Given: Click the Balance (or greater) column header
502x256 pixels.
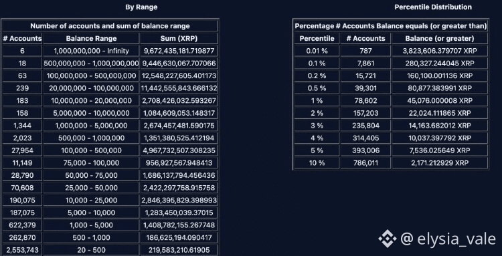Looking at the screenshot, I should [440, 38].
